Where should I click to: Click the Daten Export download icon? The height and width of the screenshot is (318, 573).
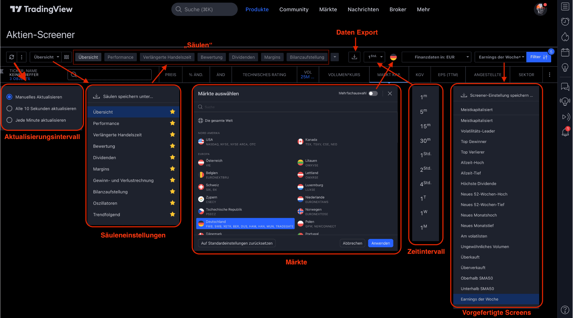pos(354,57)
